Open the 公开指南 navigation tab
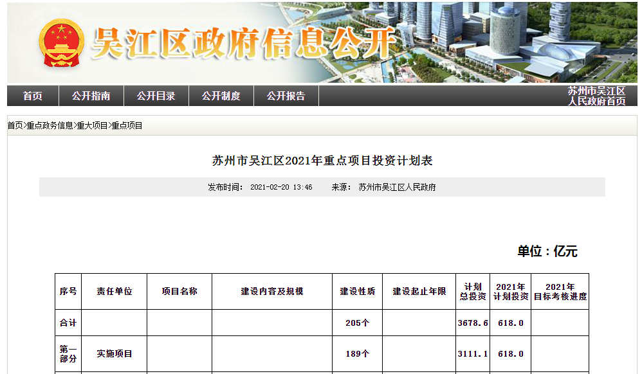This screenshot has width=642, height=374. click(x=91, y=96)
